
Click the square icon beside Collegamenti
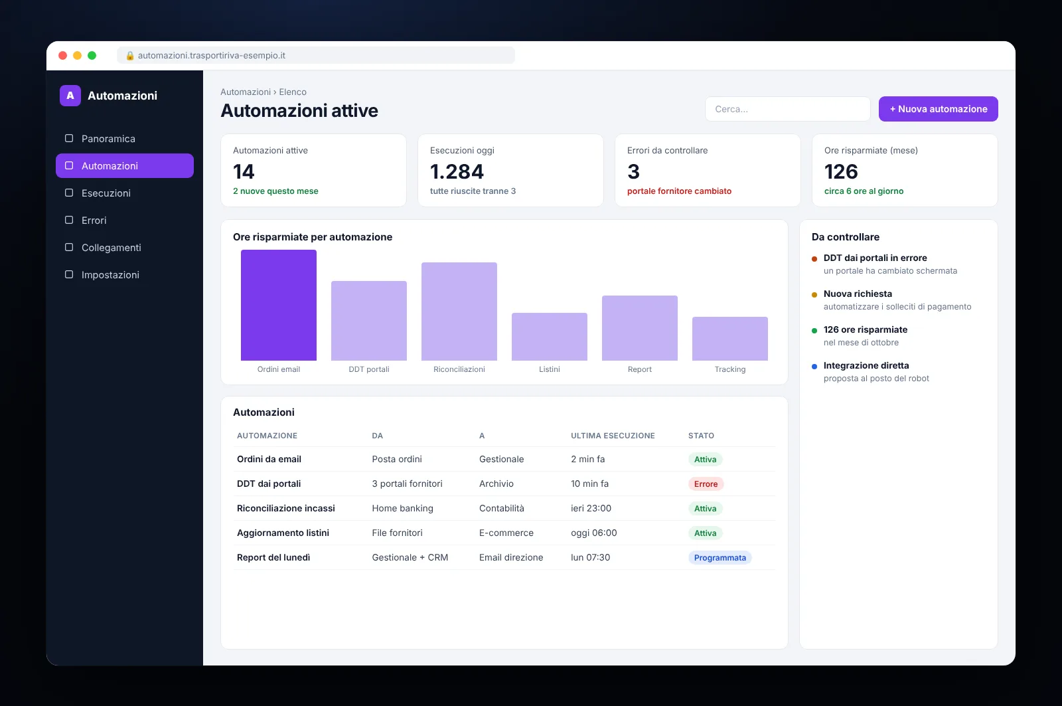tap(69, 247)
